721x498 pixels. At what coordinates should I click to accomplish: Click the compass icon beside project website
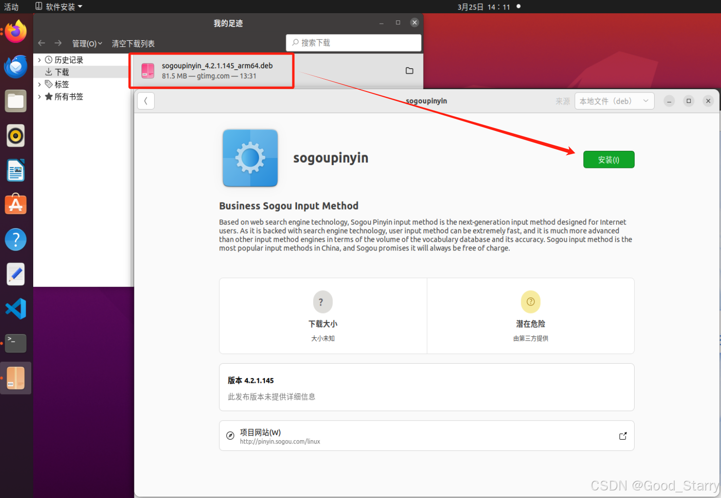point(230,436)
